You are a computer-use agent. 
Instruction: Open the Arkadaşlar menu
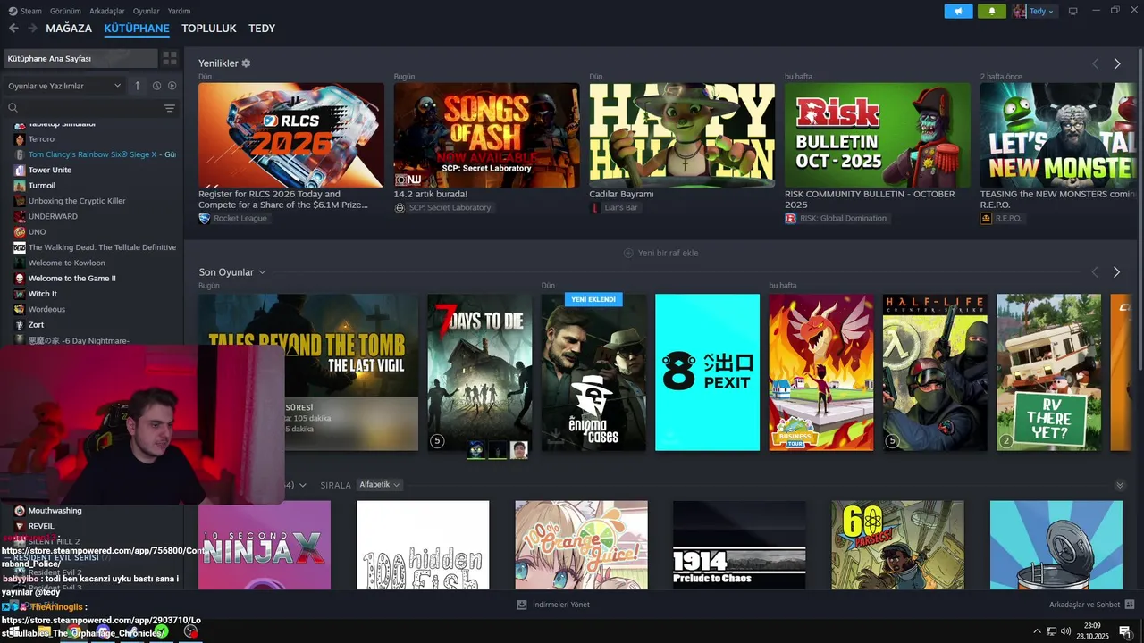click(107, 11)
